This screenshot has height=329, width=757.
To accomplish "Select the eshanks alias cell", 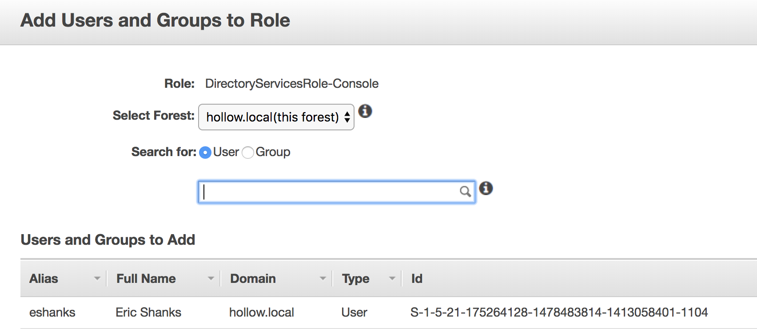I will pyautogui.click(x=52, y=312).
